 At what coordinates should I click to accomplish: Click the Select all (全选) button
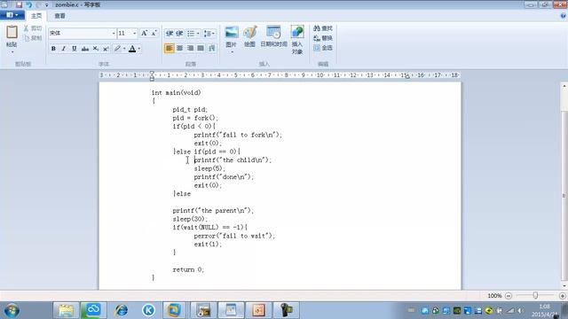pyautogui.click(x=323, y=48)
